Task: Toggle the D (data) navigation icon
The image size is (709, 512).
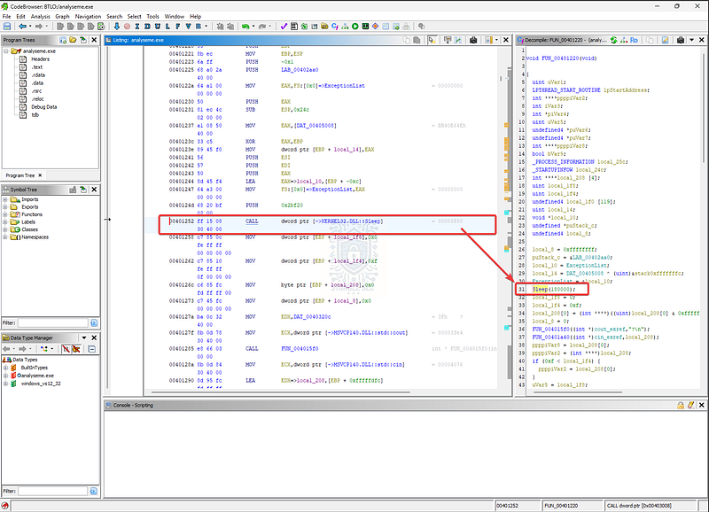Action: point(147,27)
